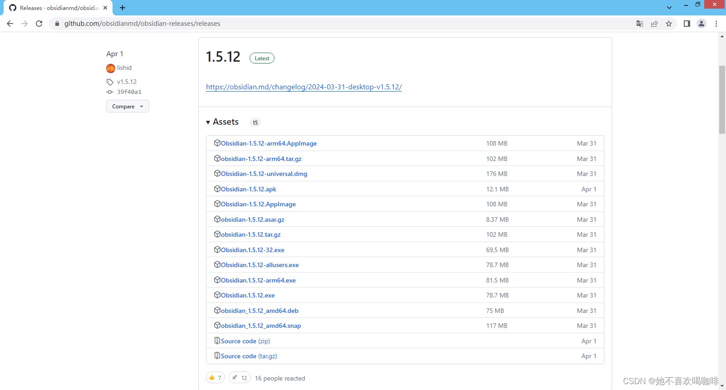This screenshot has width=726, height=390.
Task: Bookmark this page with star icon
Action: tap(669, 24)
